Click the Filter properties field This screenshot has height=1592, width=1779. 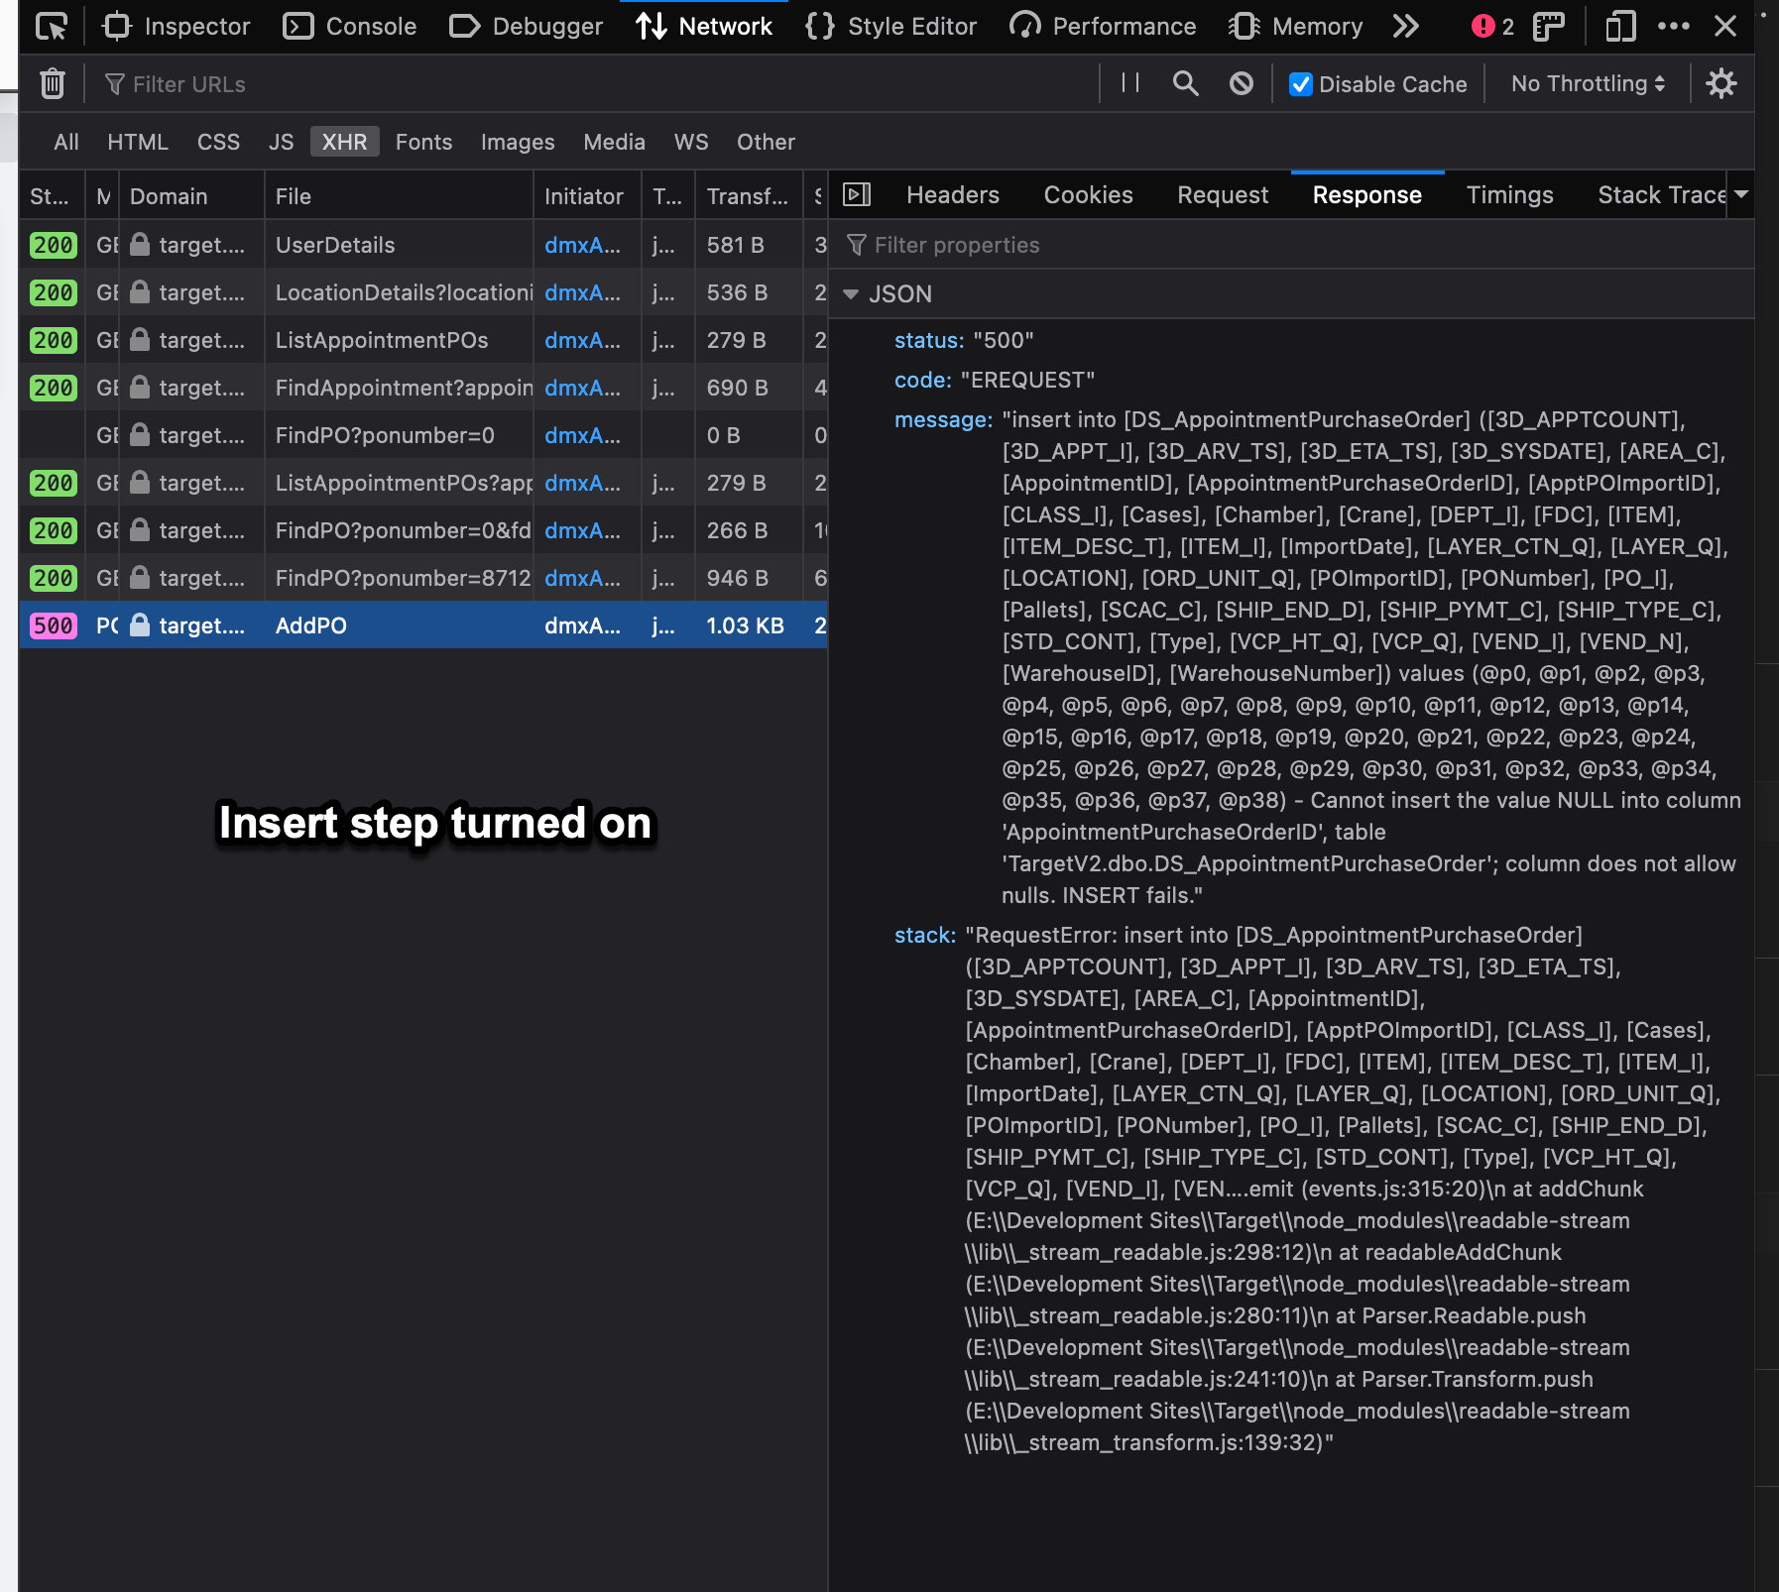point(1291,245)
